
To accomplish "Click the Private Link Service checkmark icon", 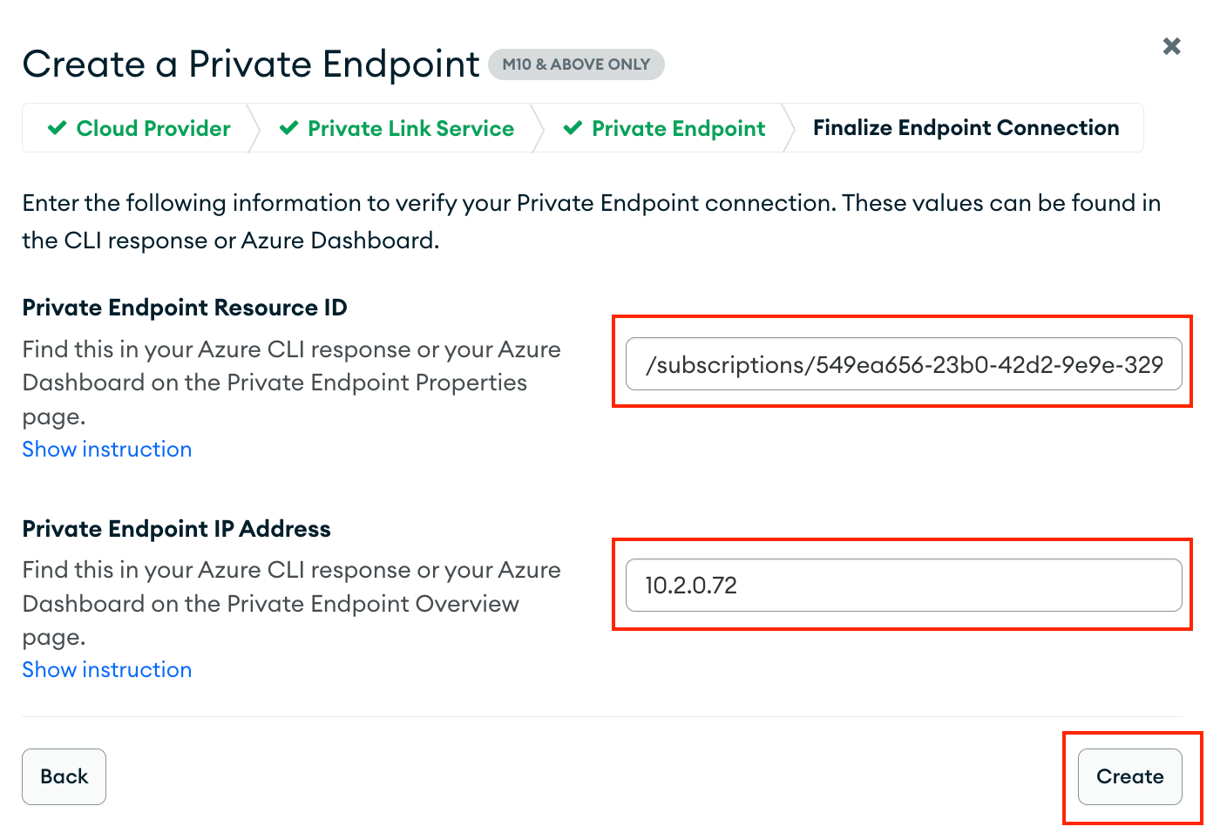I will point(288,128).
